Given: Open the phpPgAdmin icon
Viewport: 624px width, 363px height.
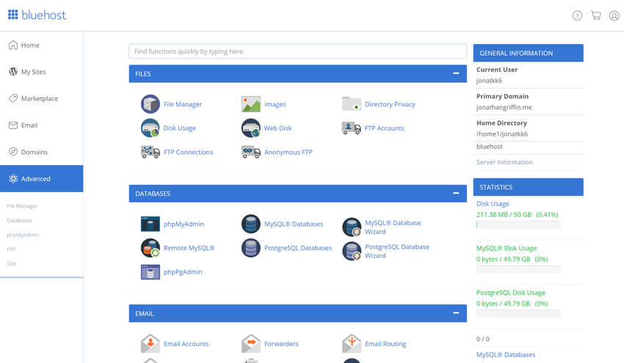Looking at the screenshot, I should click(x=150, y=272).
